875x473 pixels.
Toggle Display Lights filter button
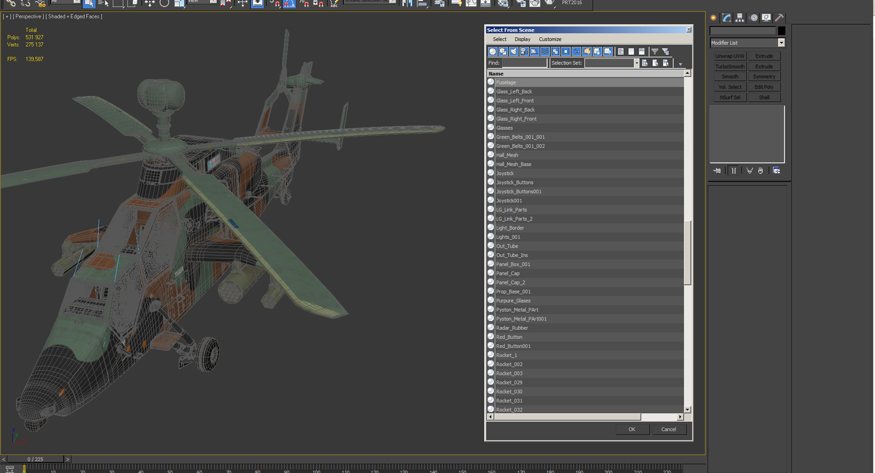pos(513,51)
